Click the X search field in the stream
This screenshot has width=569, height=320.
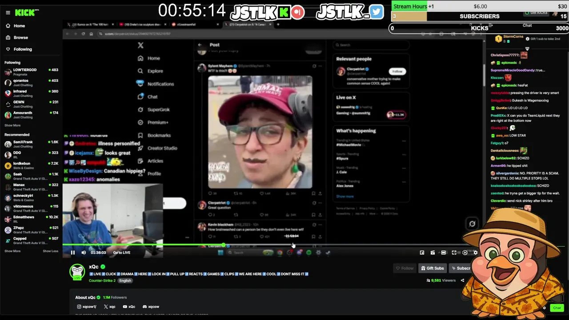(371, 45)
